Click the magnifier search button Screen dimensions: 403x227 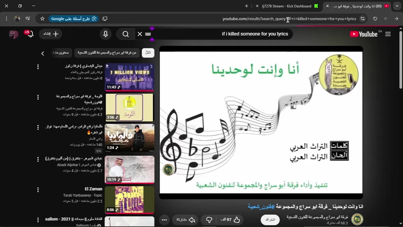tap(126, 34)
